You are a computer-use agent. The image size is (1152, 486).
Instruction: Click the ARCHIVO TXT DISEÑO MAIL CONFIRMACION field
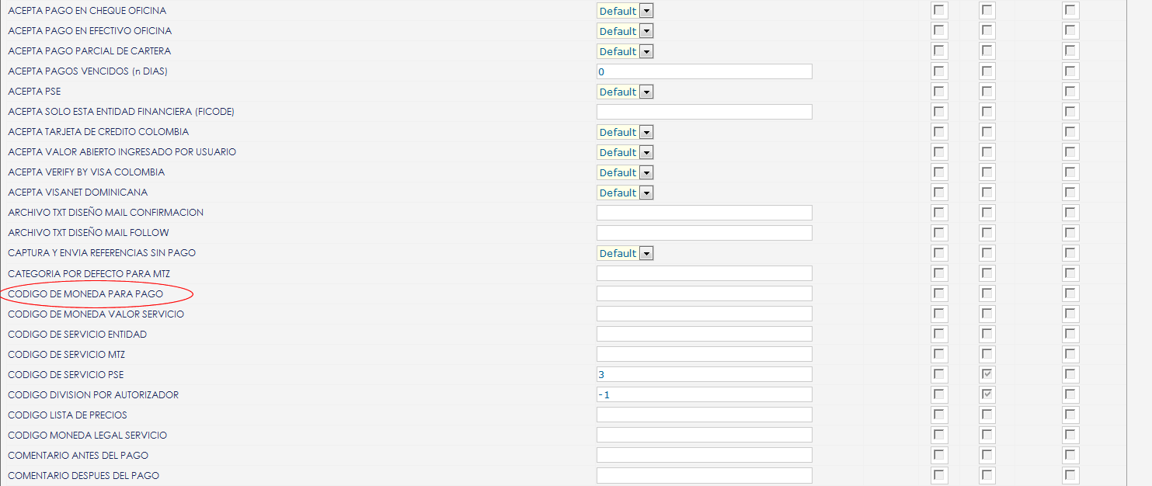click(705, 213)
